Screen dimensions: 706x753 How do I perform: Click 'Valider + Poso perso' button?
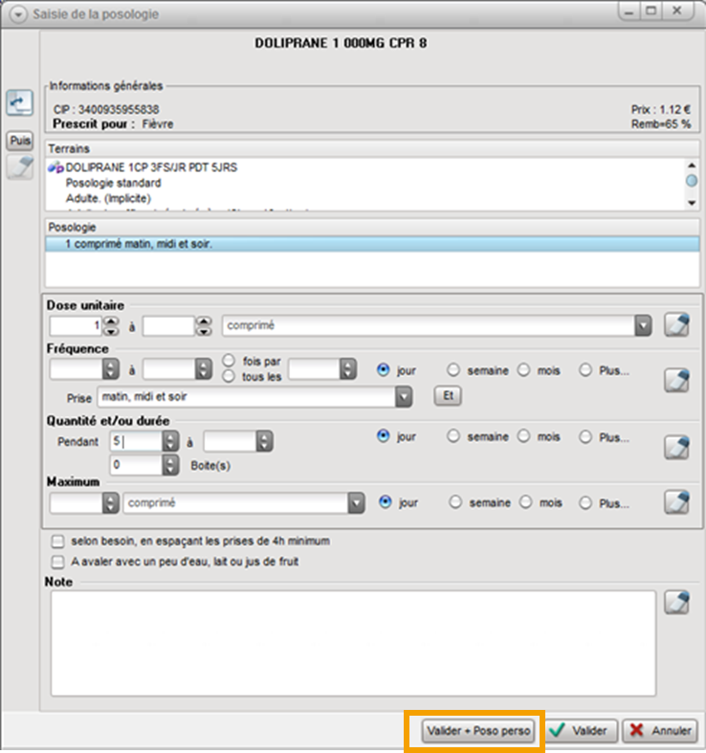click(478, 730)
